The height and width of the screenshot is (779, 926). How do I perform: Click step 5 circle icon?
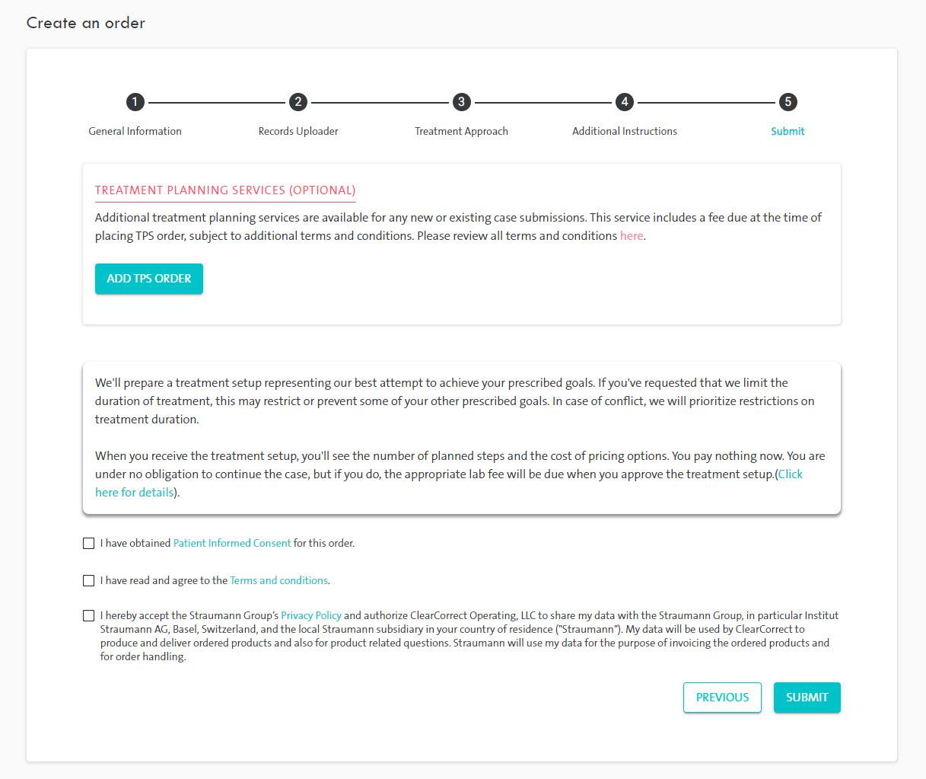(x=788, y=102)
